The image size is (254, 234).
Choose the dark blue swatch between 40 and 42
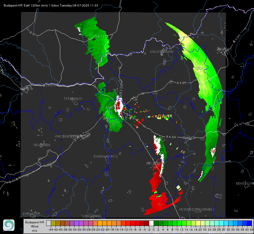pyautogui.click(x=250, y=223)
